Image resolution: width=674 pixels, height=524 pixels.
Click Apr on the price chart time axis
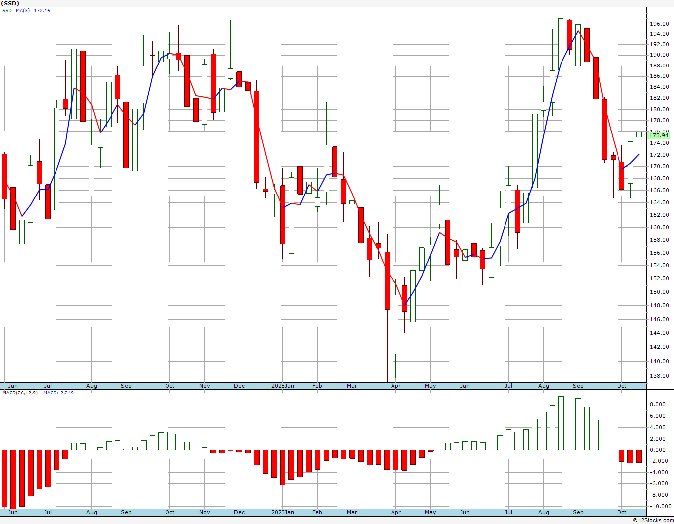396,386
